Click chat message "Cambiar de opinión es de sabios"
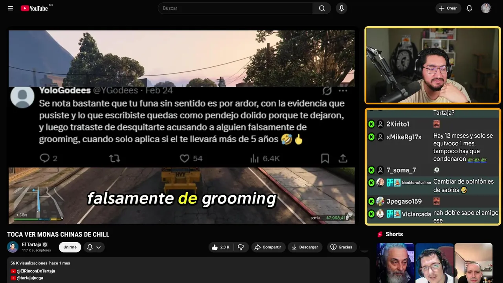The height and width of the screenshot is (283, 503). pyautogui.click(x=463, y=186)
